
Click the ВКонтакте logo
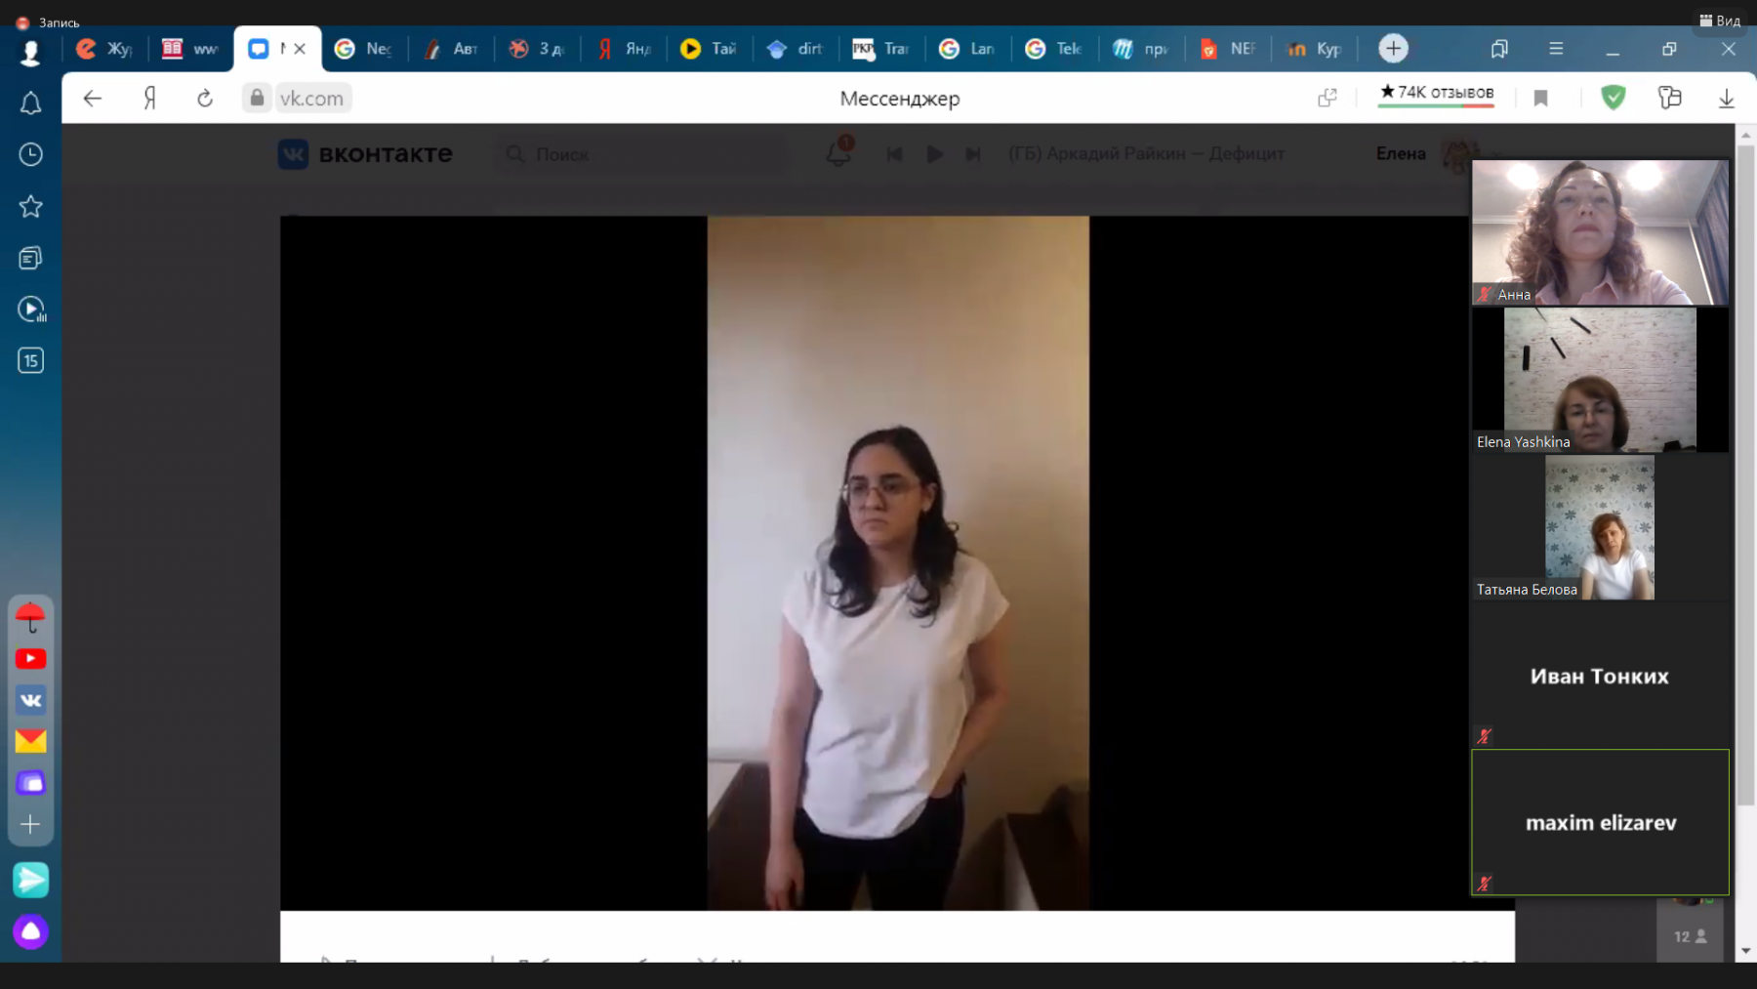(x=366, y=153)
